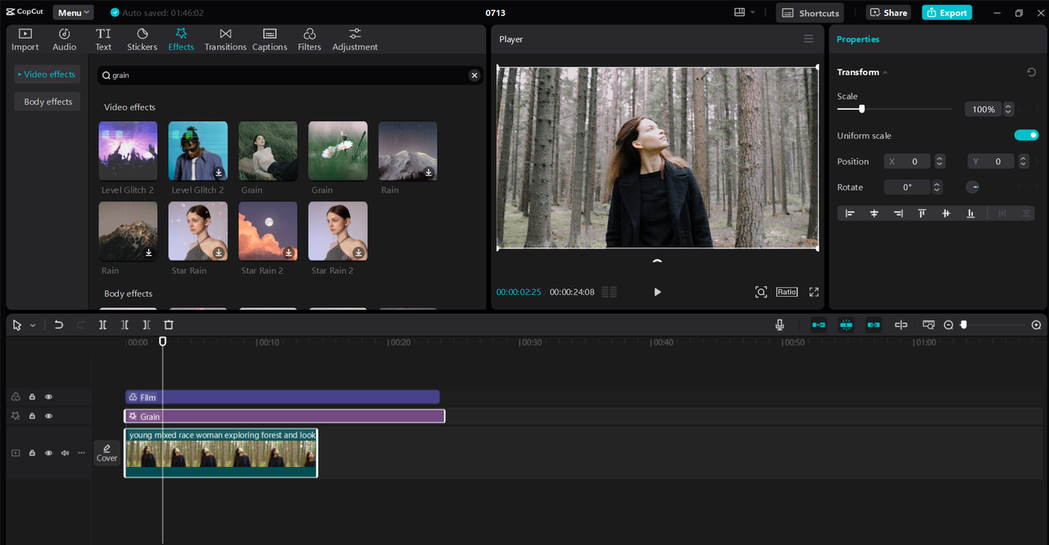Viewport: 1049px width, 545px height.
Task: Click the Export button
Action: click(x=947, y=12)
